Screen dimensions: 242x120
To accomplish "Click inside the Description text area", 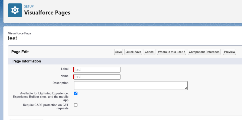I will (x=131, y=85).
